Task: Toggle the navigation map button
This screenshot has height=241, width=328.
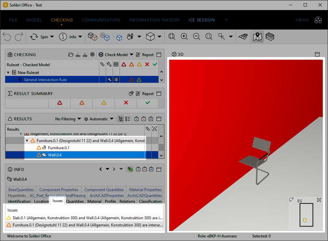Action: click(257, 37)
